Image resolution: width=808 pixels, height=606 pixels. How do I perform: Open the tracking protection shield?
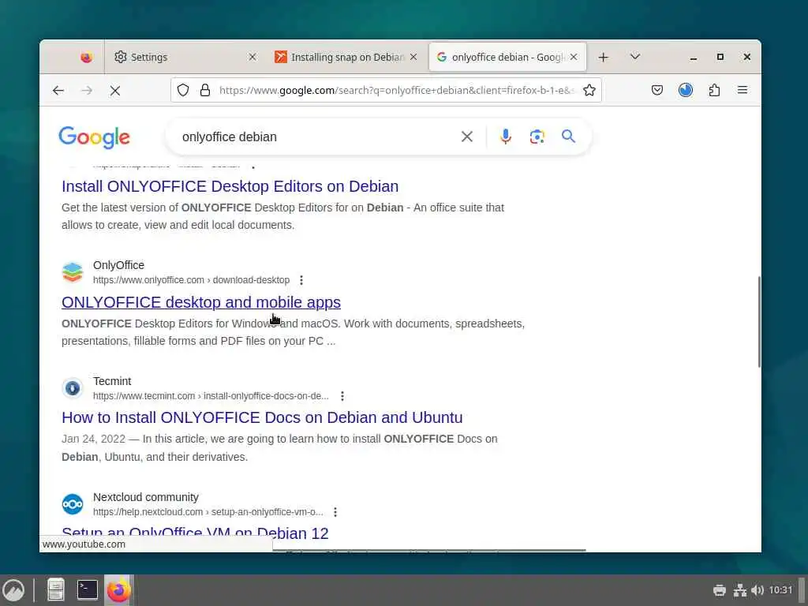coord(183,90)
